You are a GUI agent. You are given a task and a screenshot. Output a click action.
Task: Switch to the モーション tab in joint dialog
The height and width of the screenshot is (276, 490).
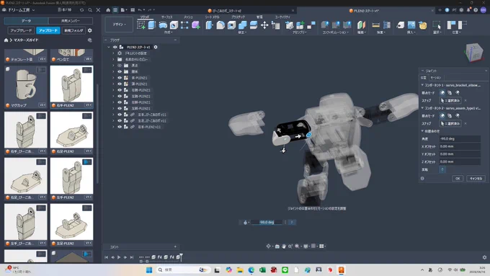[x=436, y=78]
